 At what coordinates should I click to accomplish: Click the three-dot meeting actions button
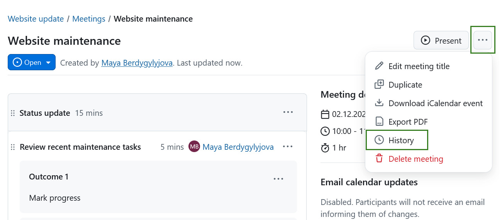click(483, 40)
